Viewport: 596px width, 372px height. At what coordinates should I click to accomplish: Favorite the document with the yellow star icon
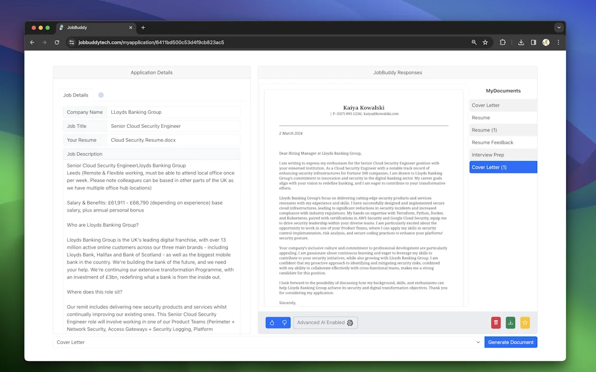pos(526,323)
